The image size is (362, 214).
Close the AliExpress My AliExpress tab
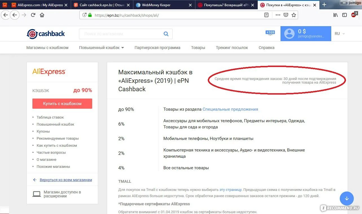(66, 5)
